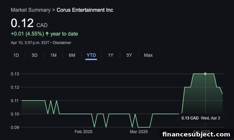
Task: Open the Max range chart
Action: [x=148, y=55]
